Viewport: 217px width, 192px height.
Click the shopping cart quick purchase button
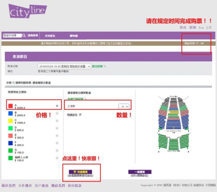(x=80, y=172)
